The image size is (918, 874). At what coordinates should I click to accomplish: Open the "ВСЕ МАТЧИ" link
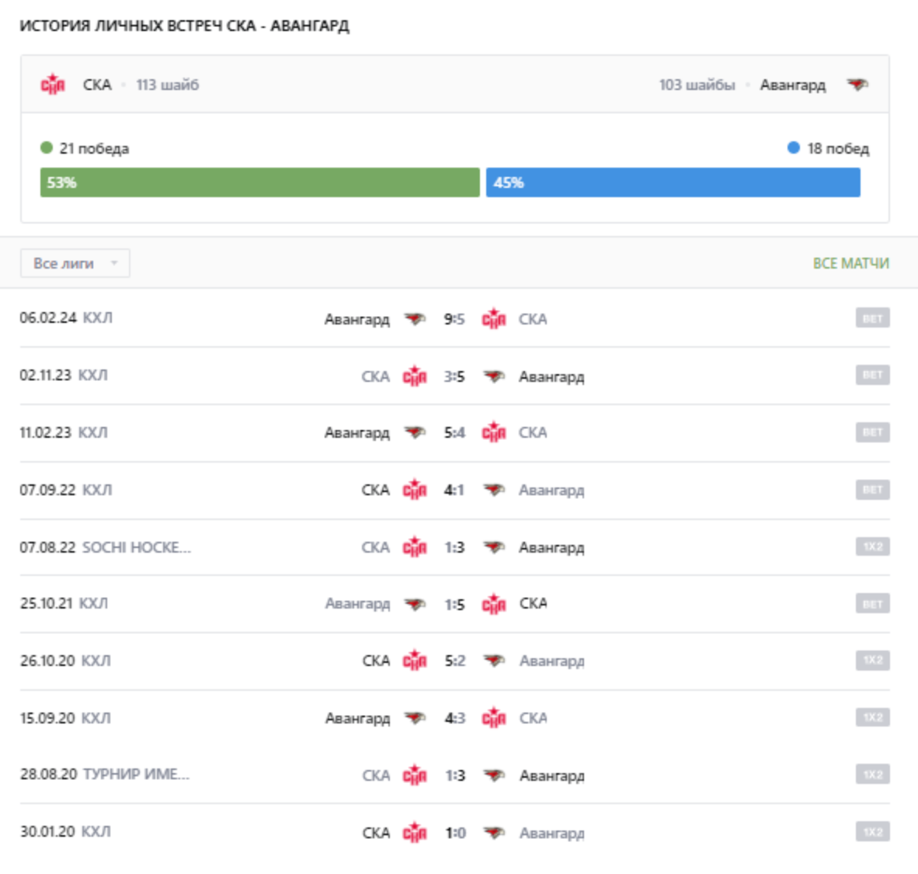click(850, 264)
